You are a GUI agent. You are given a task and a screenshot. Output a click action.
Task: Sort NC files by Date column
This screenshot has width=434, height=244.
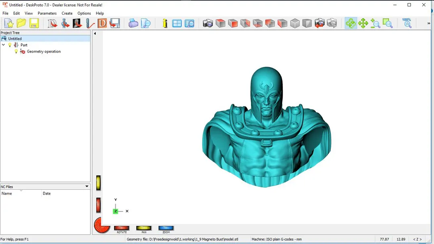66,194
